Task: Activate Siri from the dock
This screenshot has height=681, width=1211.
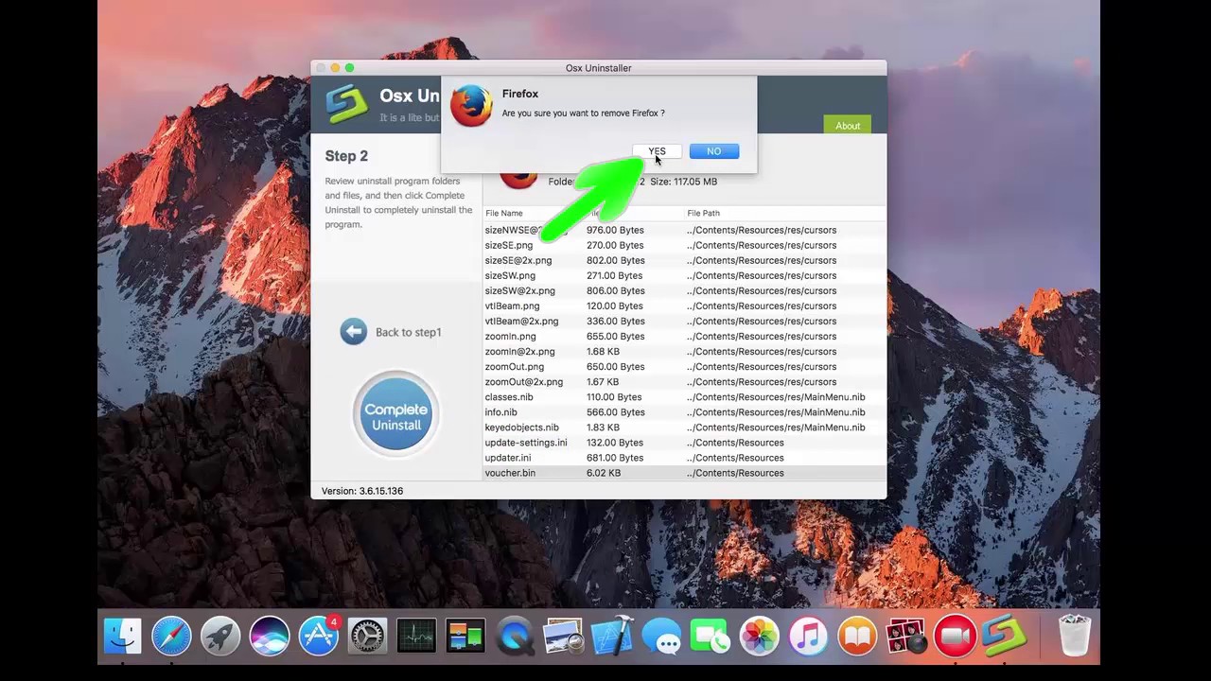Action: pos(270,635)
